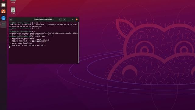Open a new terminal tab with the titlebar icon

pyautogui.click(x=11, y=20)
